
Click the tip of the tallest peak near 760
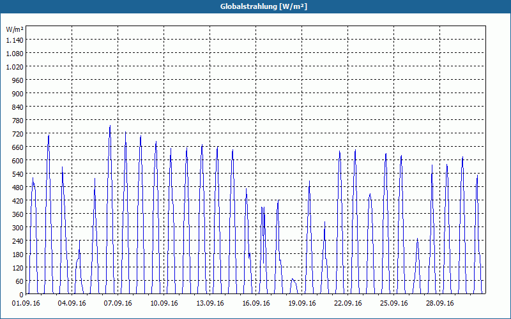(x=110, y=126)
